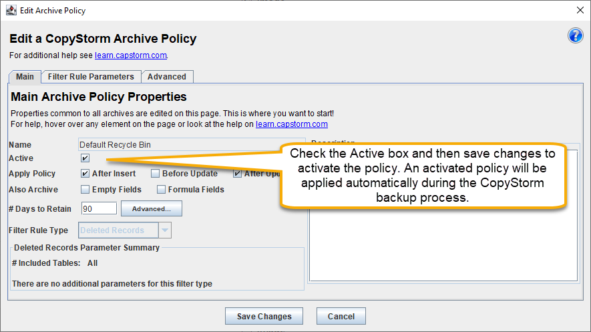
Task: Open Advanced retention settings button
Action: click(x=152, y=209)
